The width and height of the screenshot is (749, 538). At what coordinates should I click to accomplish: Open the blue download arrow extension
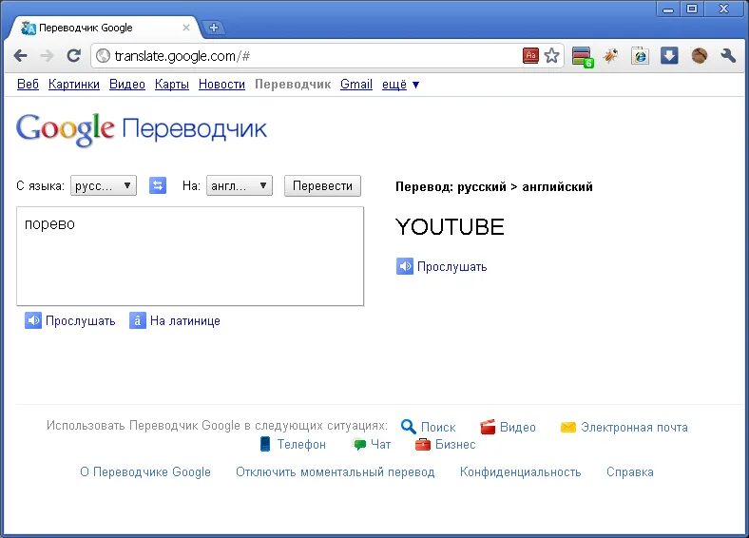point(669,56)
